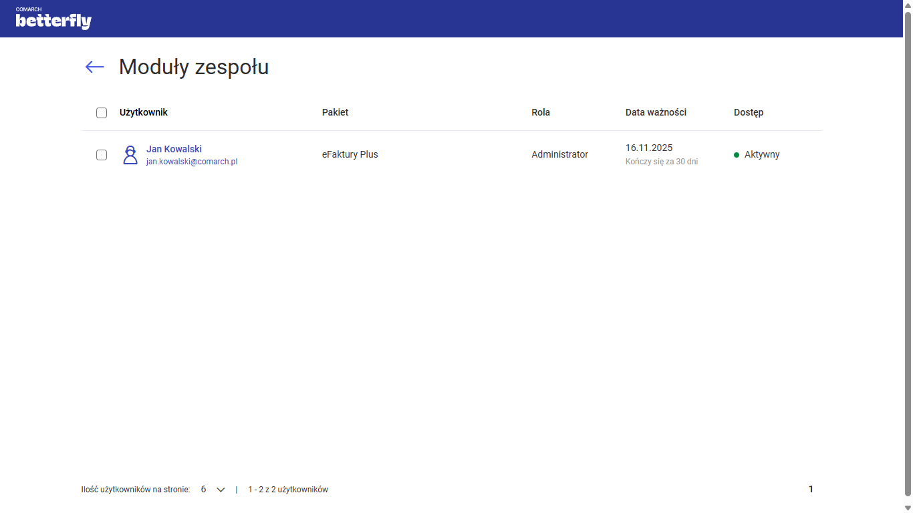Expand the users-per-page chevron arrow
The width and height of the screenshot is (913, 513).
tap(221, 490)
